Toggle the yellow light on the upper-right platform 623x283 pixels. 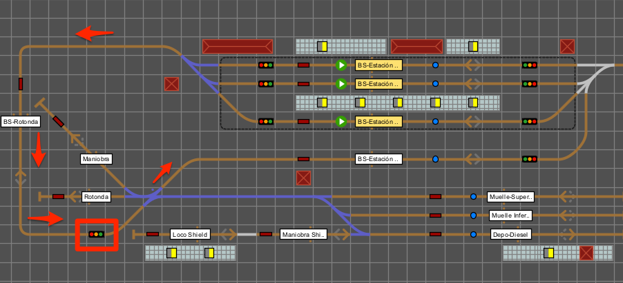pos(473,46)
